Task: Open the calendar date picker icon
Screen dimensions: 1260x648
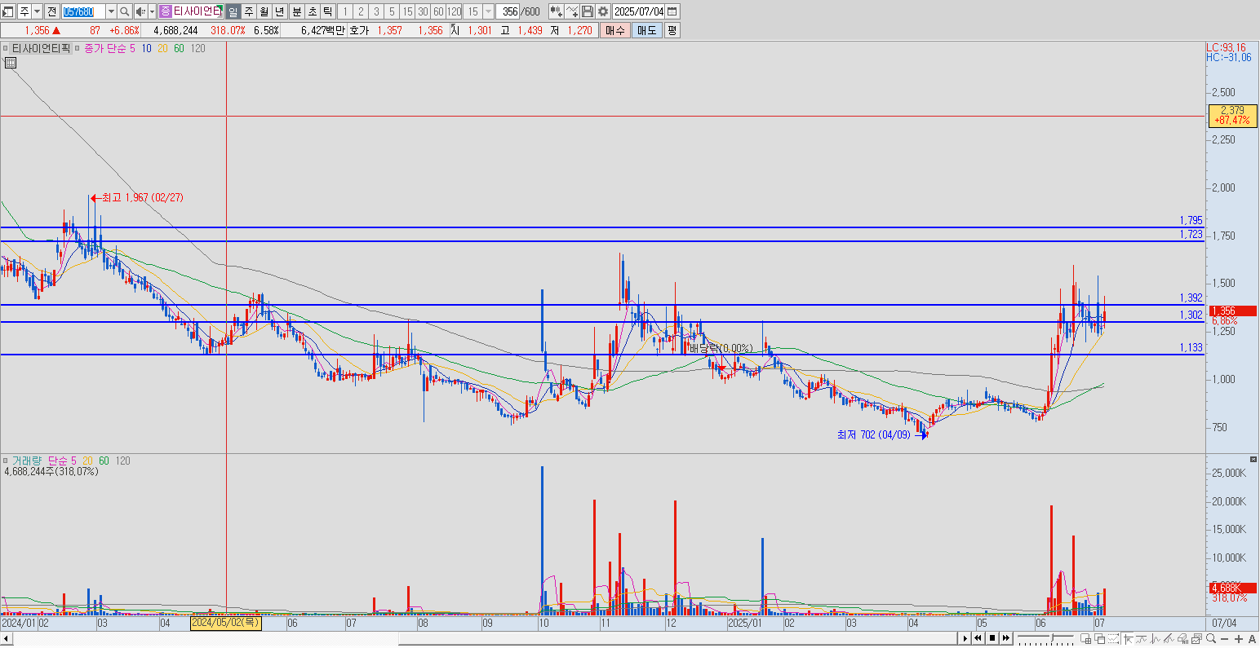Action: pyautogui.click(x=672, y=11)
